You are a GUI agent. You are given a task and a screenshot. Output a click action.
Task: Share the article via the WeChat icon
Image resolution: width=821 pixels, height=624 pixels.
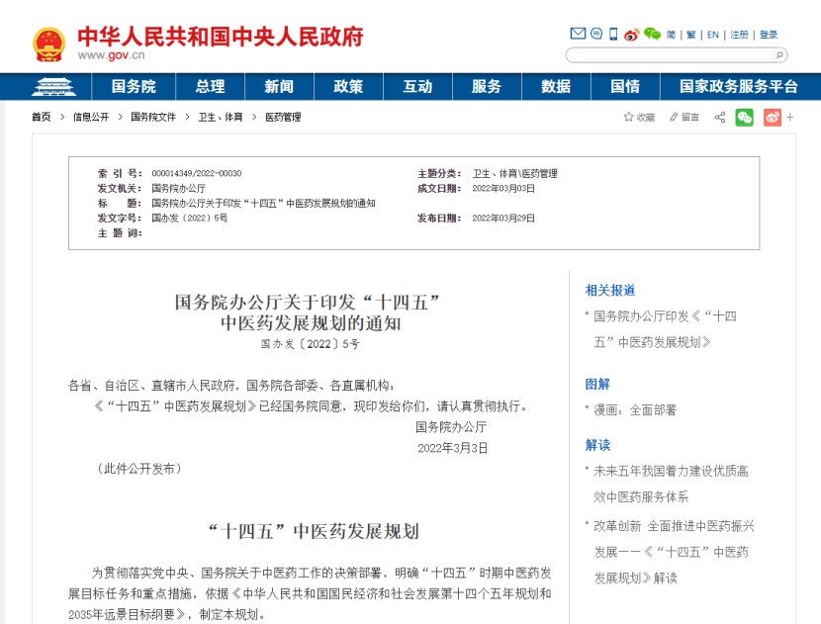click(x=744, y=117)
